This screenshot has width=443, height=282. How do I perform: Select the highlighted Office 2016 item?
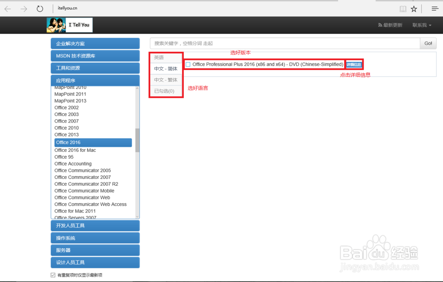(93, 143)
